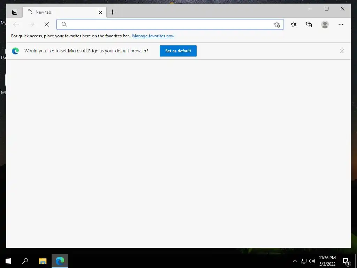Screen dimensions: 357x268
Task: Open volume control tray icon
Action: pos(312,261)
